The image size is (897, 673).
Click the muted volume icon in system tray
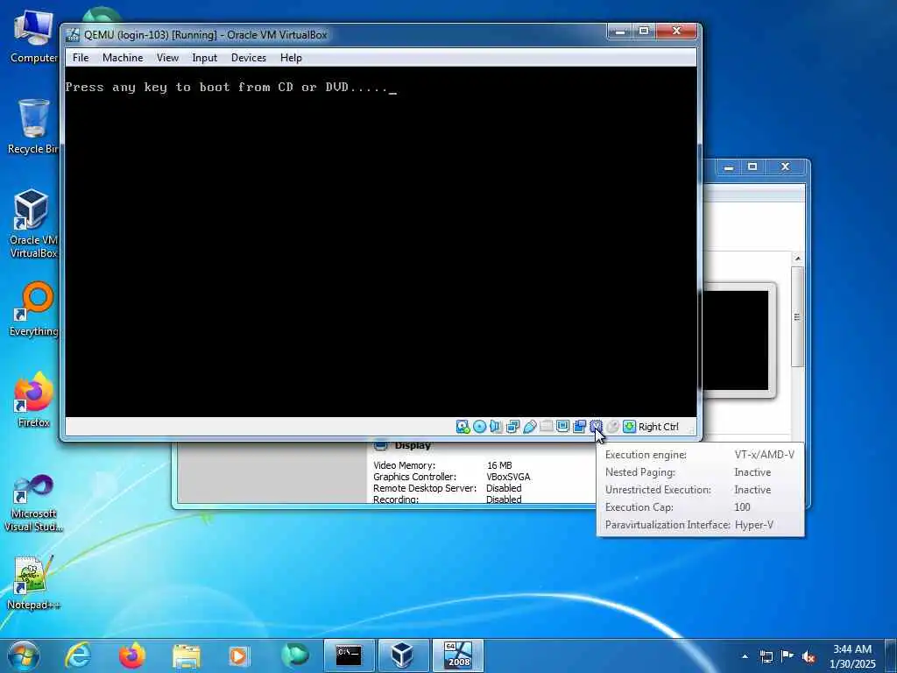(x=809, y=656)
